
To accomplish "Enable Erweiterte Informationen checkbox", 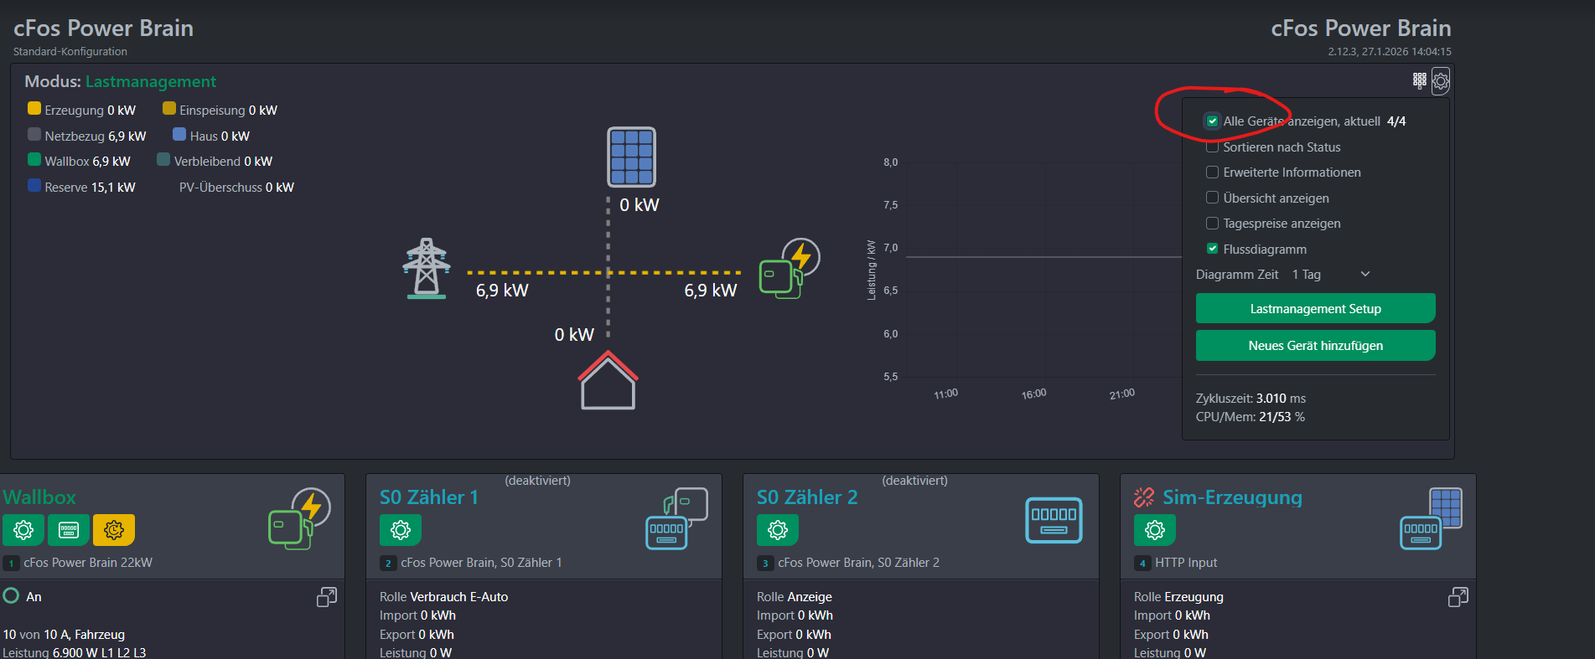I will pyautogui.click(x=1212, y=172).
